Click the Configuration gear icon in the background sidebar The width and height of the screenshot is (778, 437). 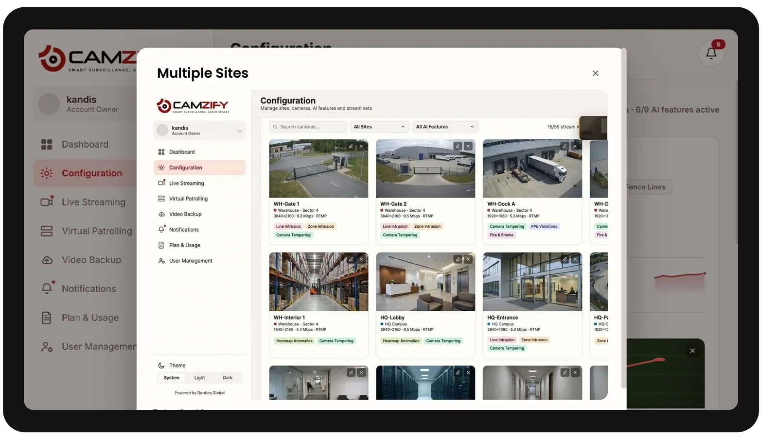(x=47, y=173)
